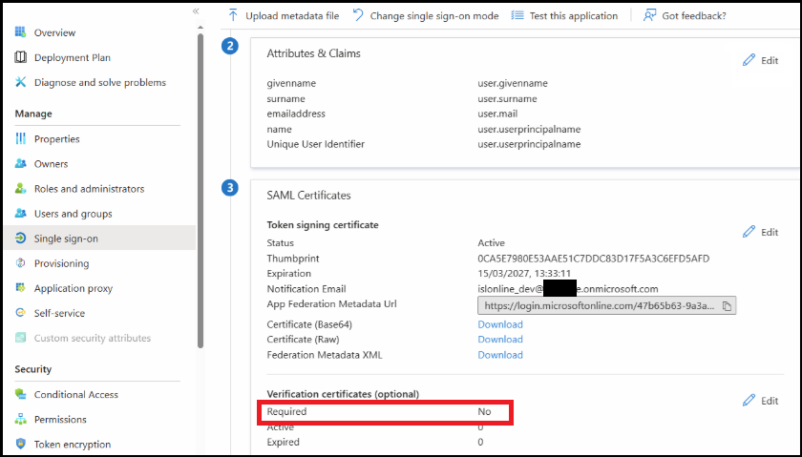Click the Single sign-on arrow icon
802x457 pixels.
pos(20,239)
